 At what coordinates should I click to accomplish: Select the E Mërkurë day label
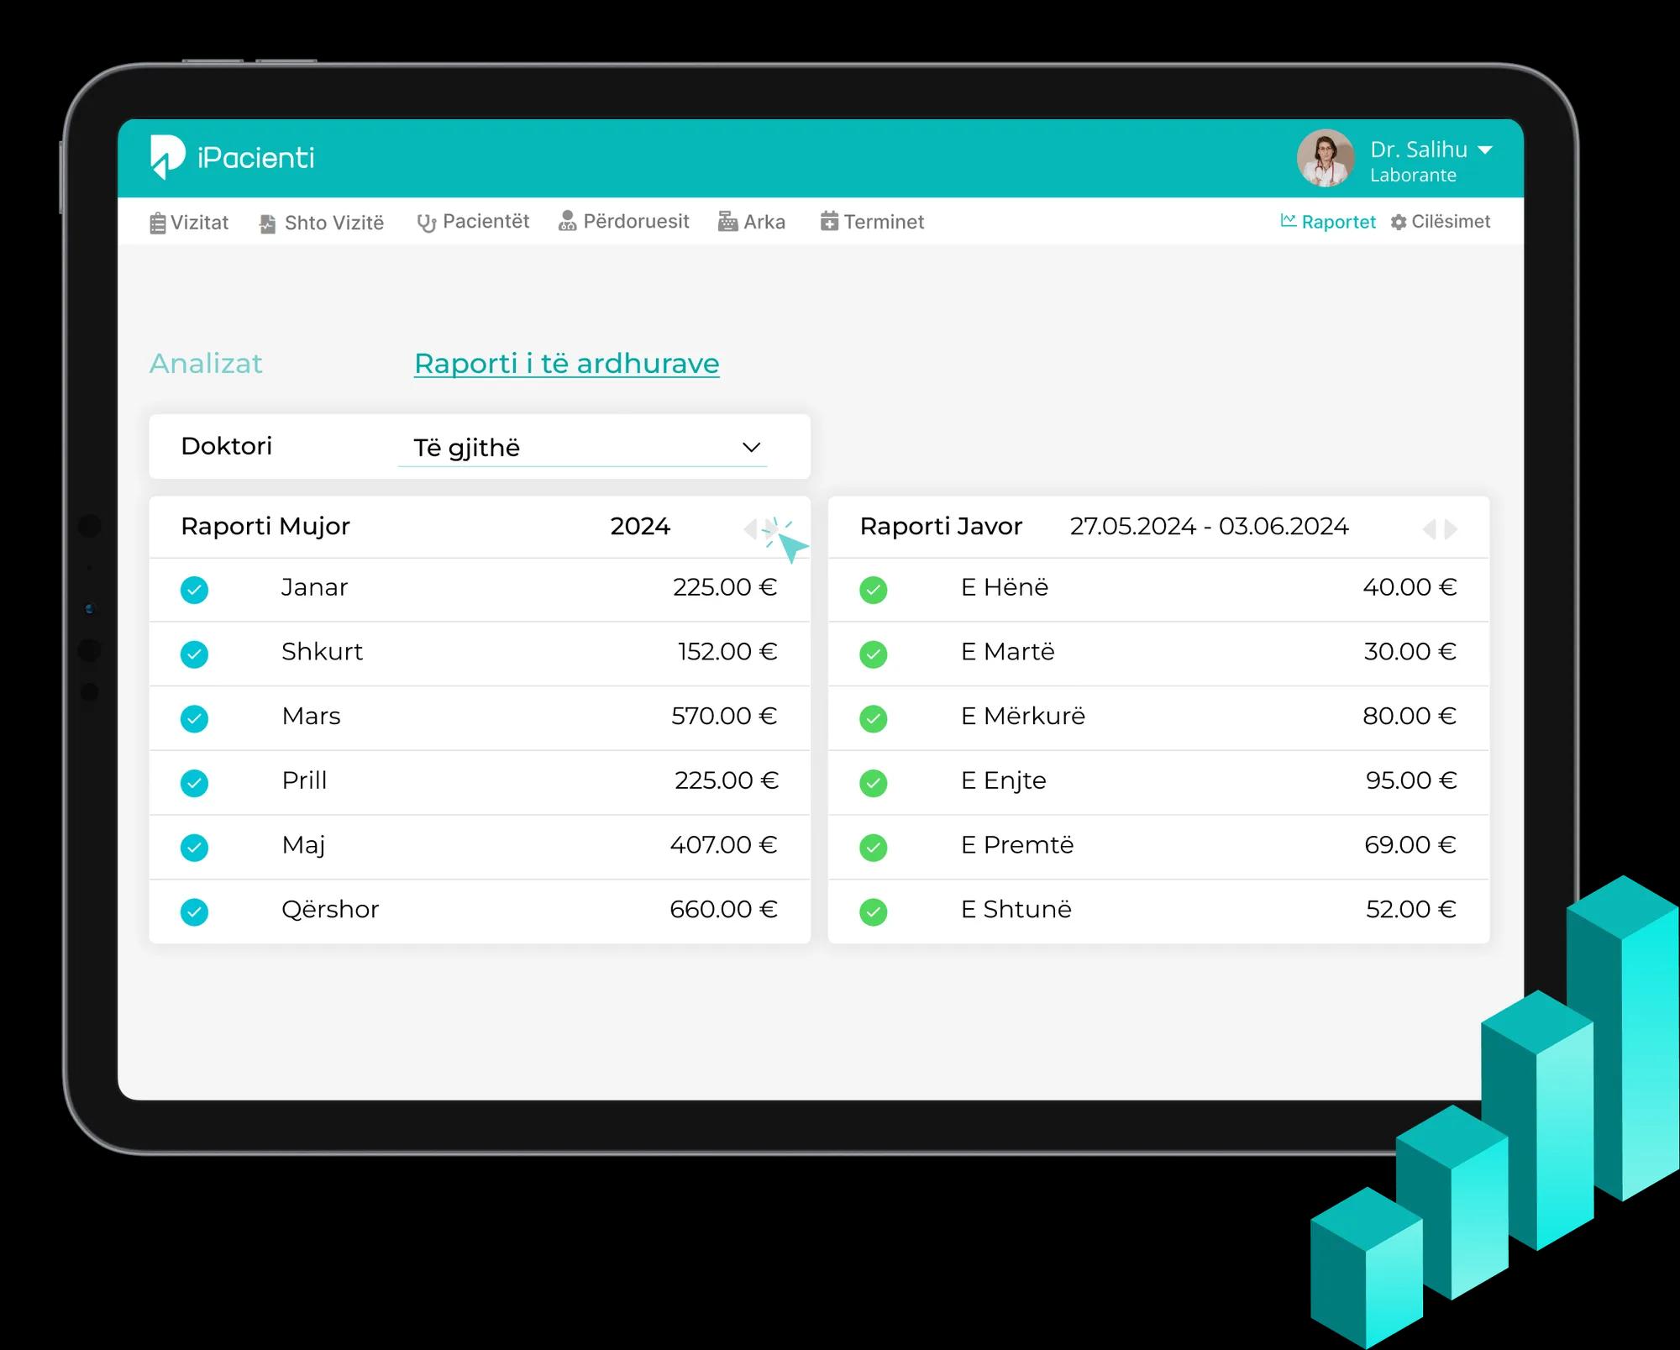[x=1023, y=716]
